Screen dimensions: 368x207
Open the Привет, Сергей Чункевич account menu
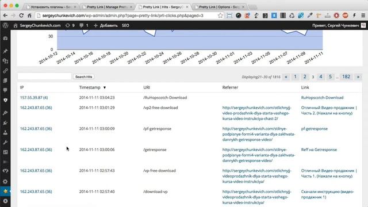pyautogui.click(x=339, y=25)
